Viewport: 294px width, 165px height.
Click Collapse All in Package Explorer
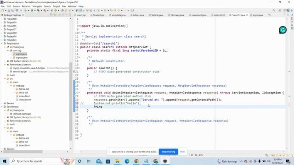pos(51,15)
